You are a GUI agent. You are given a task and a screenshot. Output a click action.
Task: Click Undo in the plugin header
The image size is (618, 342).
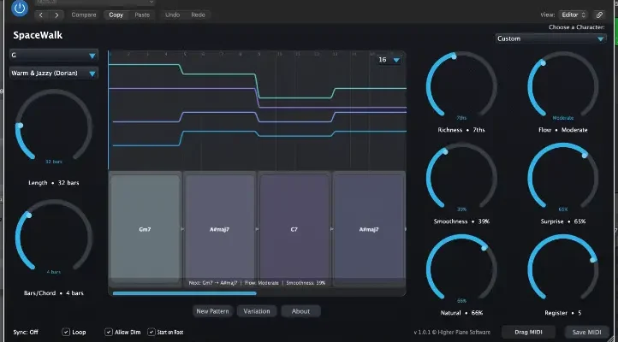(x=172, y=15)
